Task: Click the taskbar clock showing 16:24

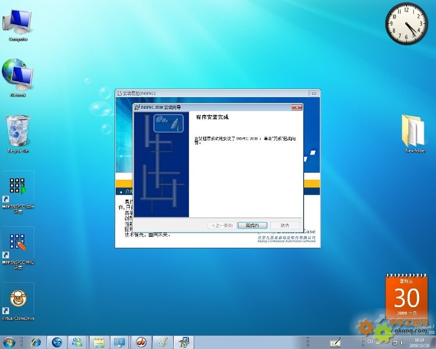Action: point(419,343)
